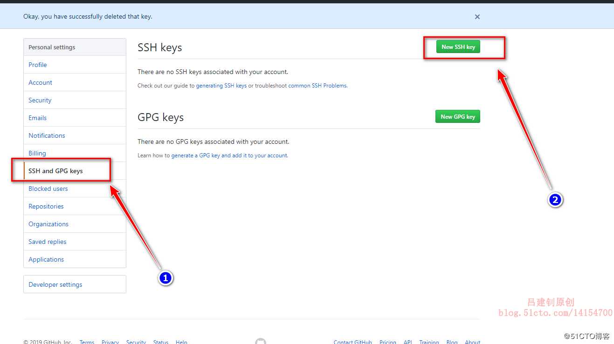
Task: Click the Security footer link
Action: [136, 342]
